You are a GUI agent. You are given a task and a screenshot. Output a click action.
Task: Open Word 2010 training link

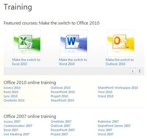point(105,96)
